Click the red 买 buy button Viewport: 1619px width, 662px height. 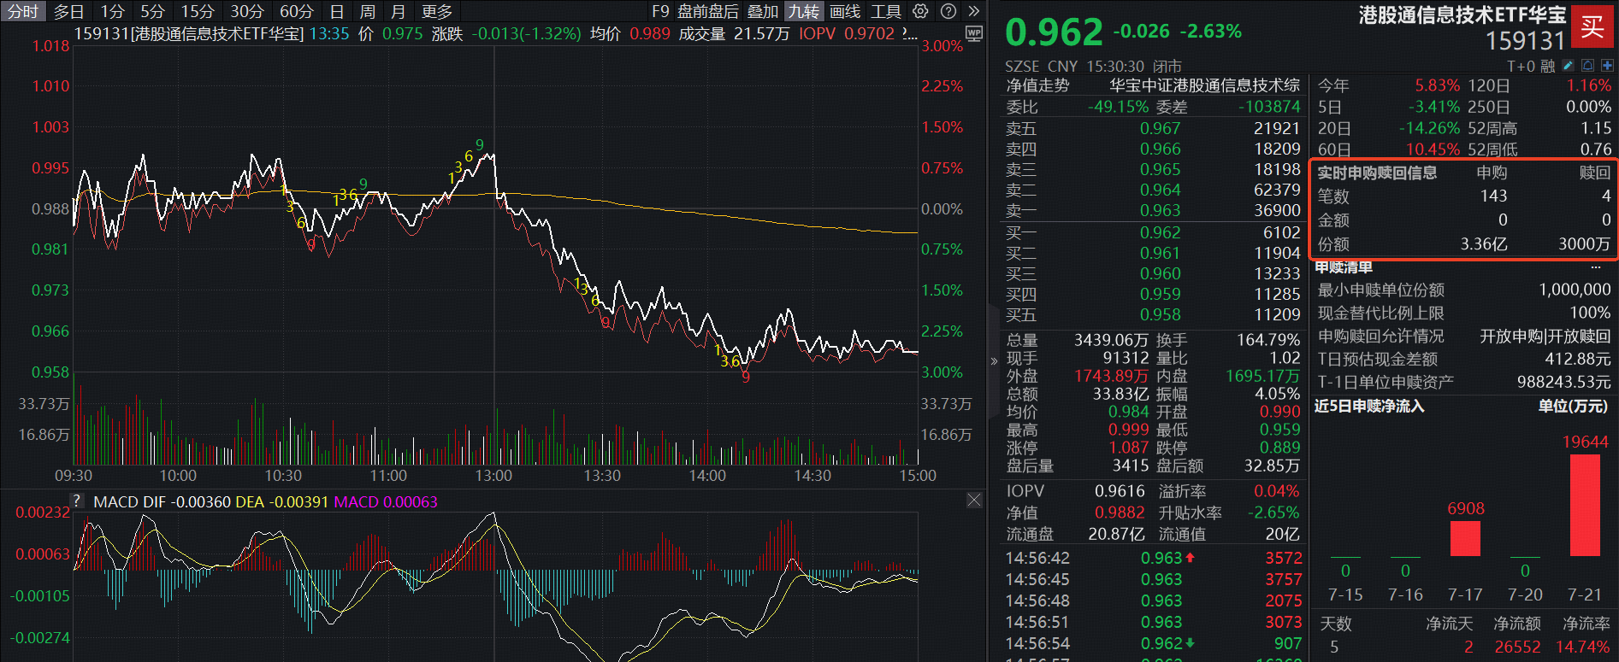click(x=1592, y=26)
